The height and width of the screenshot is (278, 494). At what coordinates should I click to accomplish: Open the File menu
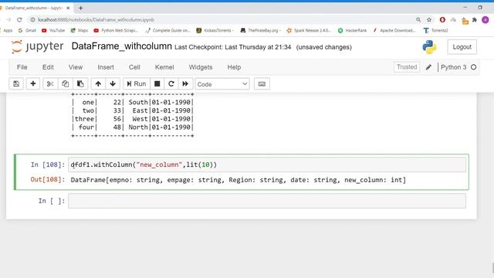click(22, 67)
